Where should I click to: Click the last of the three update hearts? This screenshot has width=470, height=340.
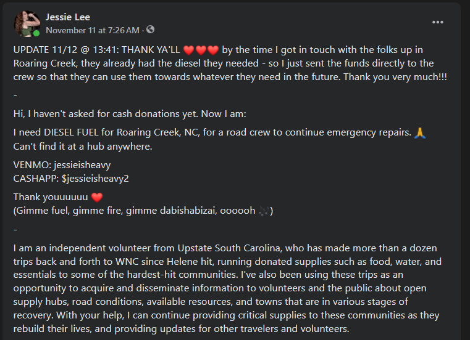(x=213, y=50)
